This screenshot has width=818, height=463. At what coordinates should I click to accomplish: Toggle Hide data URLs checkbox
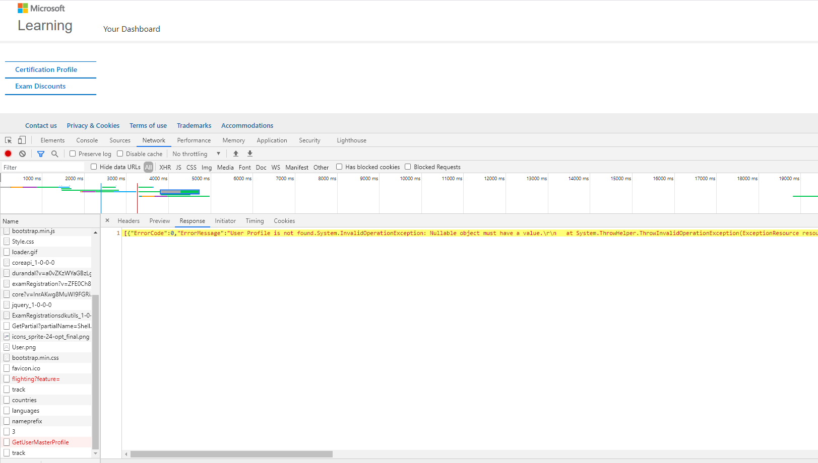click(94, 167)
